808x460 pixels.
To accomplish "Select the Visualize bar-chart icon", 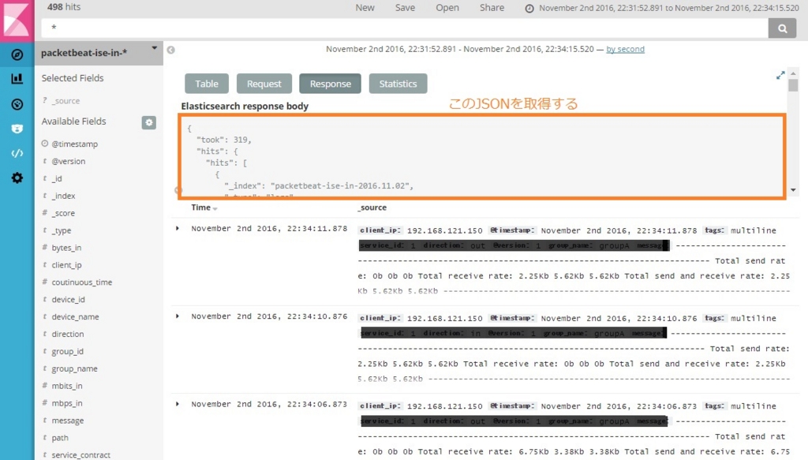I will (x=16, y=79).
